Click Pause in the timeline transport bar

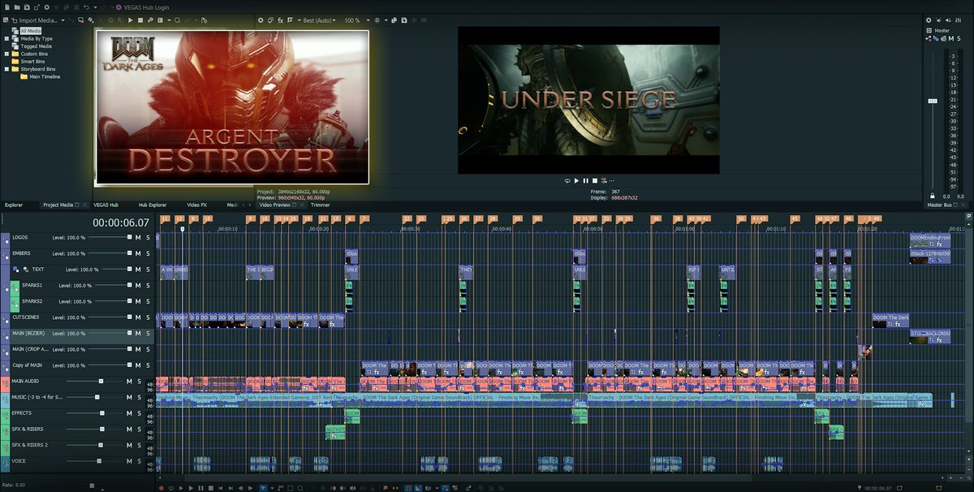click(x=200, y=488)
